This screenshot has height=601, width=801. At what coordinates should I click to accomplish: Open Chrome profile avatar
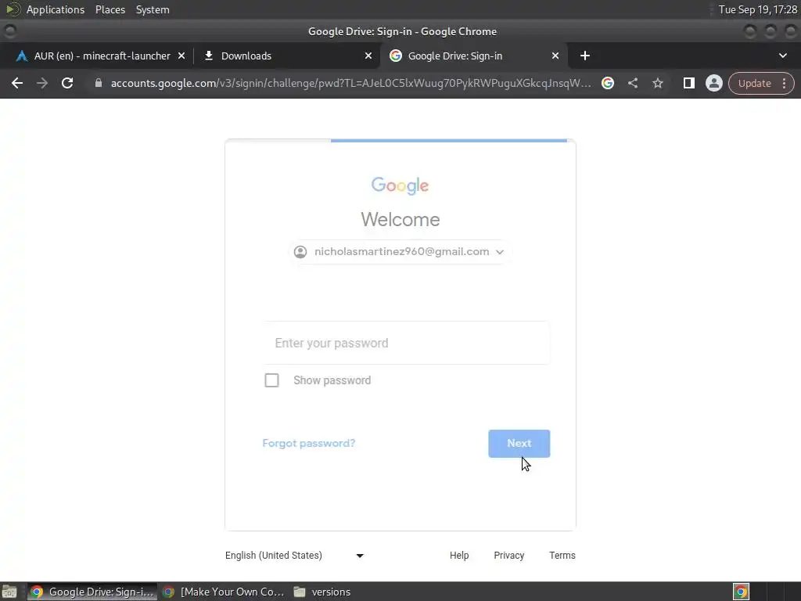713,83
